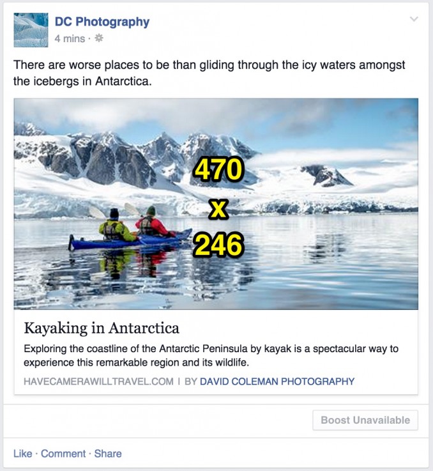Click Comment under the post
Screen dimensions: 433x471
pos(63,454)
